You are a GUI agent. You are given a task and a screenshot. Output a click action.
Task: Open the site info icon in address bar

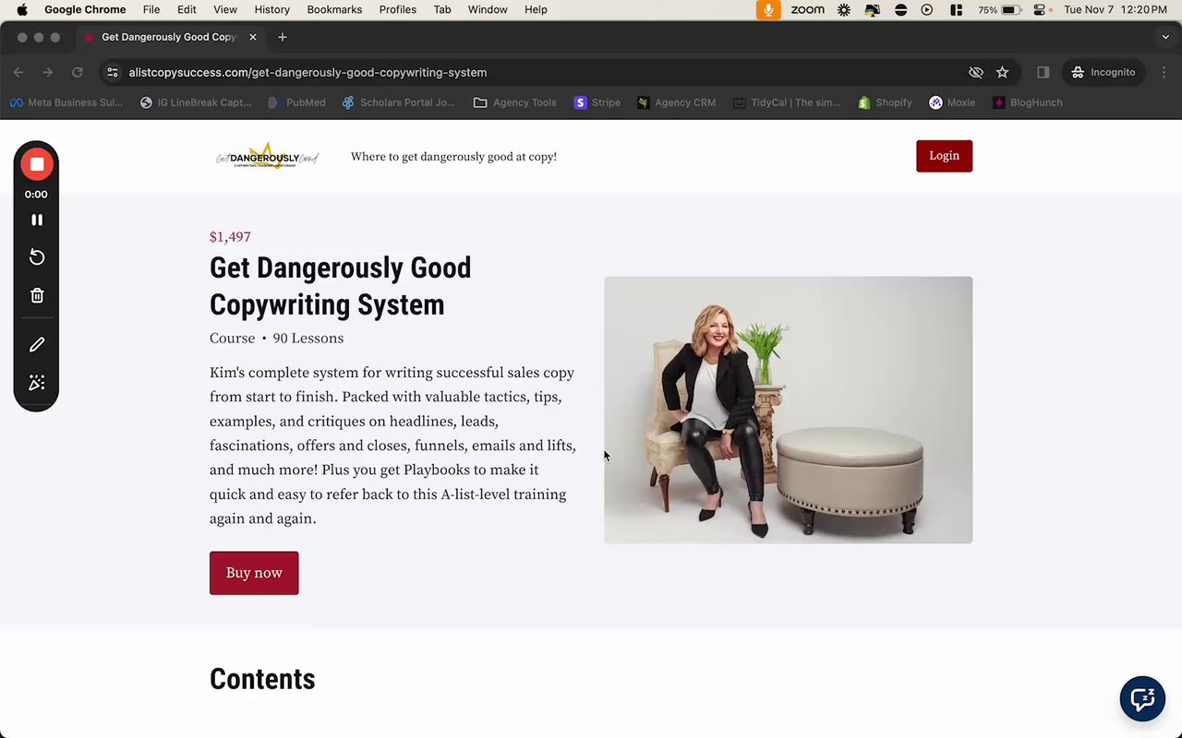112,72
